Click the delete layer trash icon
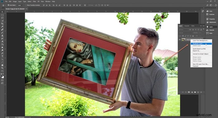 click(201, 92)
